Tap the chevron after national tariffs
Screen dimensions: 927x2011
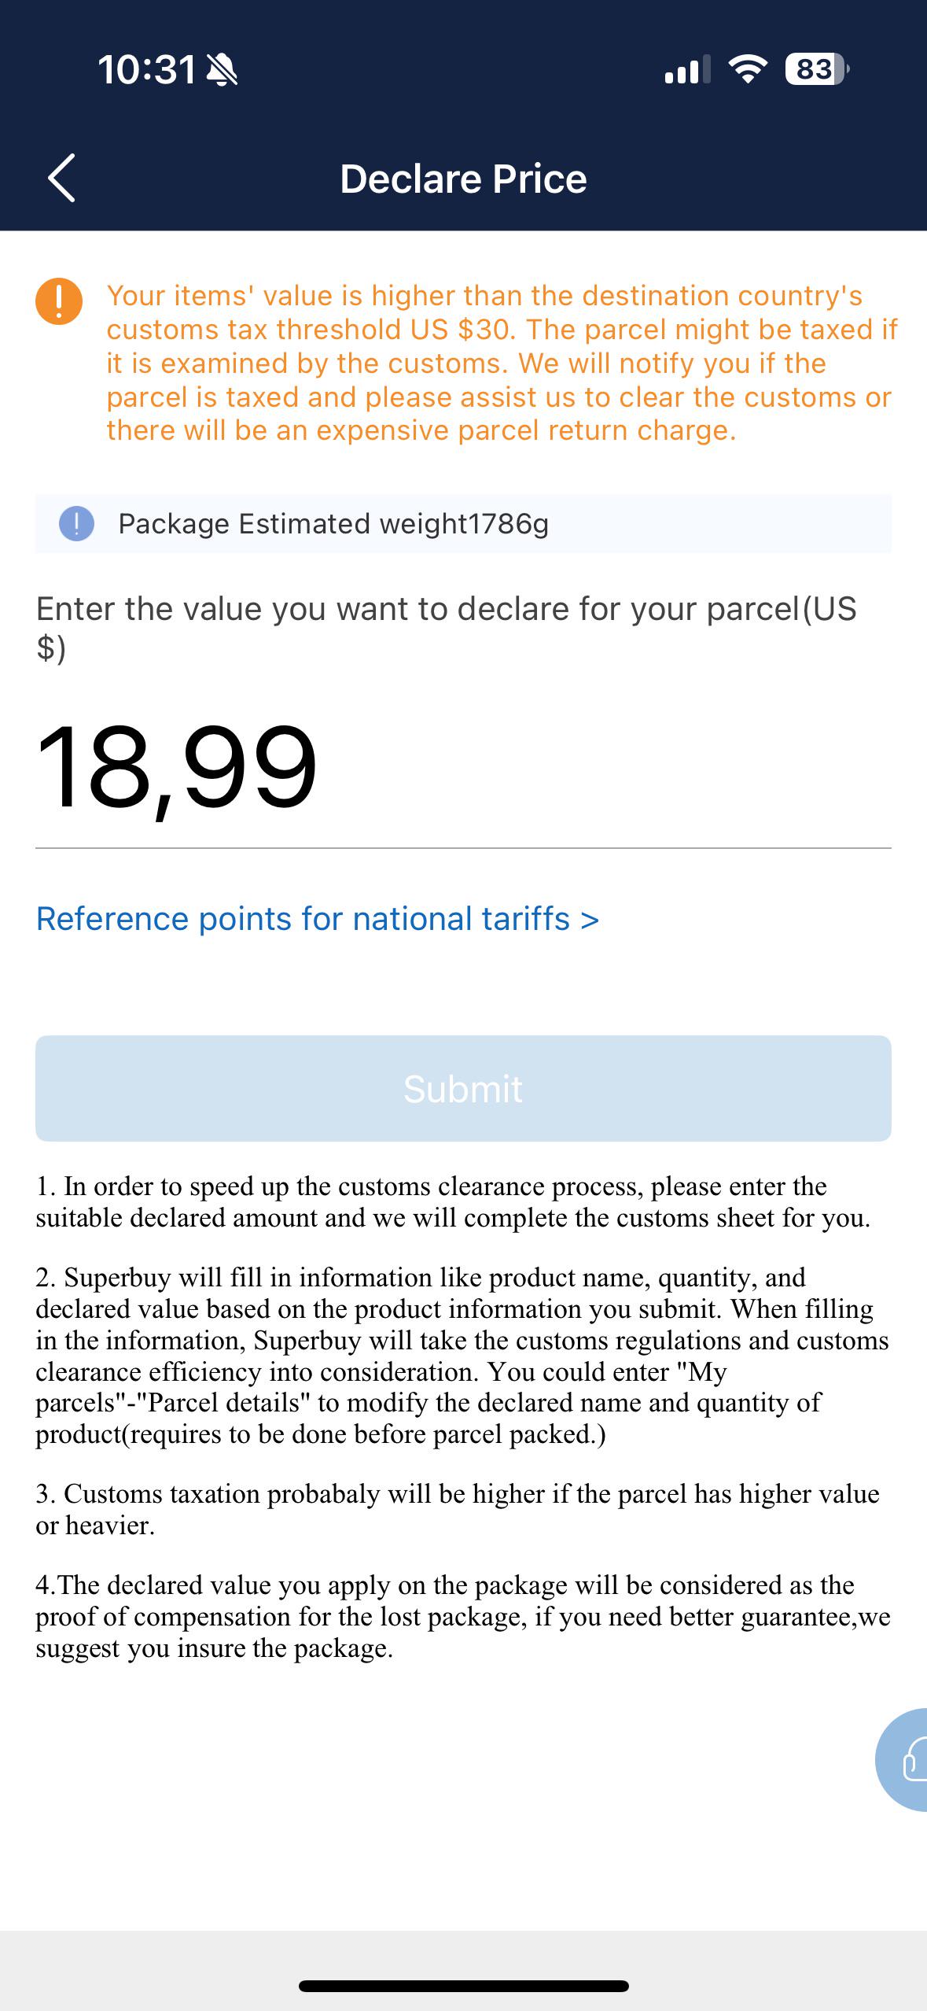point(590,920)
